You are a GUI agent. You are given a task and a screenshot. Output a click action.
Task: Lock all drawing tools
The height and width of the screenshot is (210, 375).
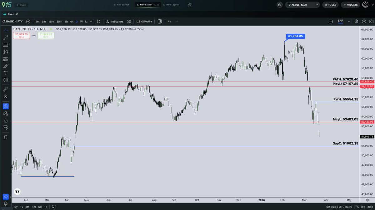pos(6,120)
